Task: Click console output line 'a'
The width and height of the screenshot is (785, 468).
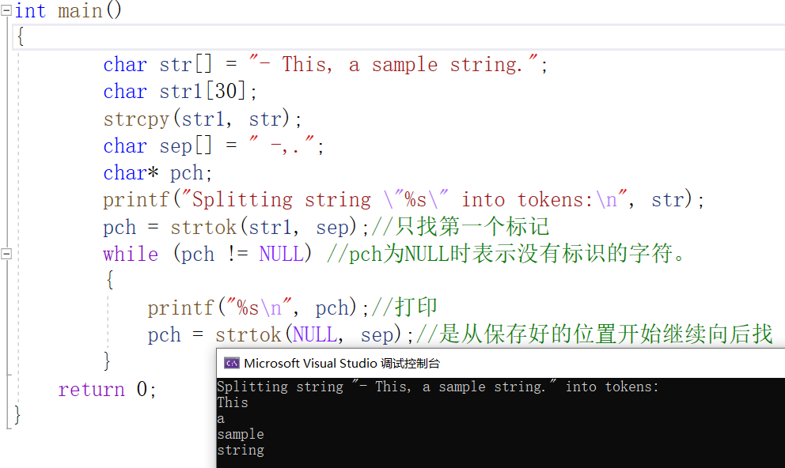Action: tap(221, 418)
